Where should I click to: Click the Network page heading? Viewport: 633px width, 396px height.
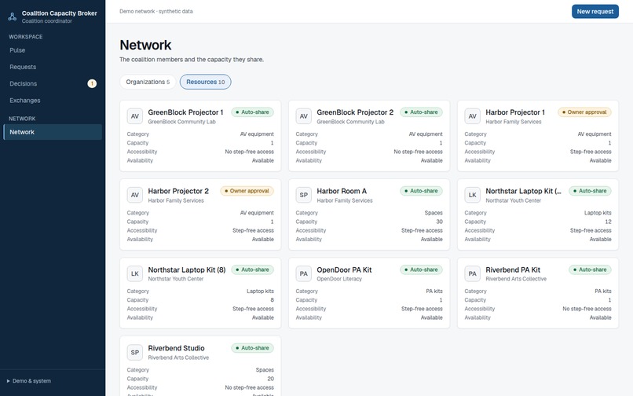tap(145, 45)
